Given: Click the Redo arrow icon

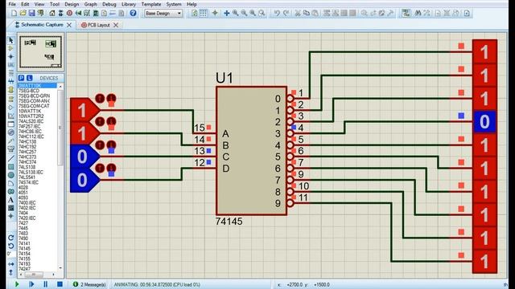Looking at the screenshot, I should [x=286, y=13].
